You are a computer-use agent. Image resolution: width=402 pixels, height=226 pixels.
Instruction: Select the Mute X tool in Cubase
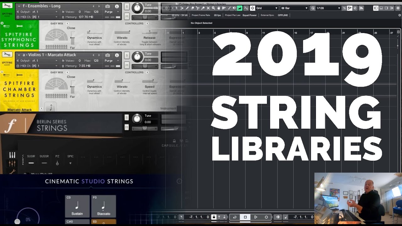[208, 8]
